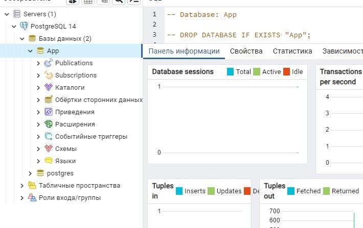This screenshot has height=228, width=363.
Task: Open the PSQL Tool terminal icon
Action: pos(134,2)
